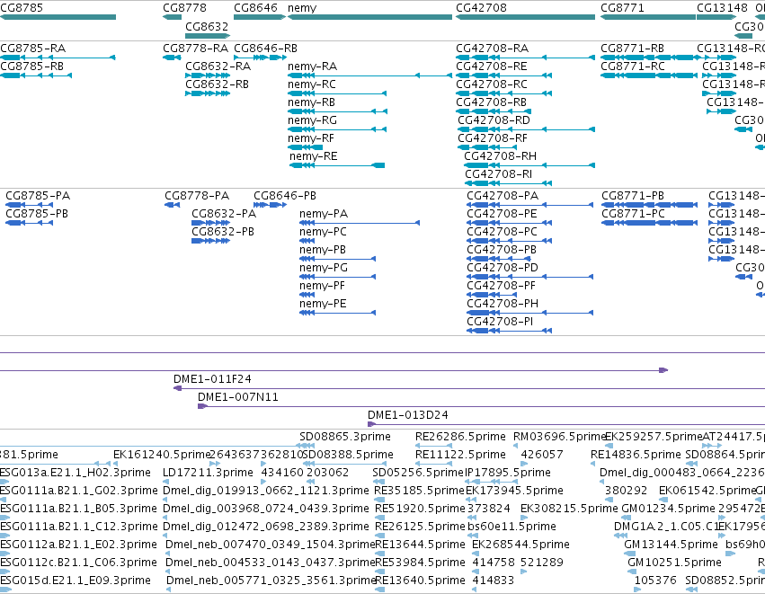The width and height of the screenshot is (765, 594).
Task: Select protein CG8646-PB
Action: [270, 205]
